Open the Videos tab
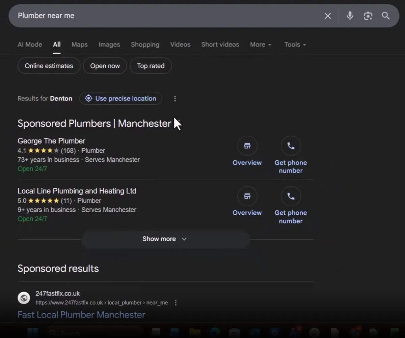405x338 pixels. coord(180,44)
